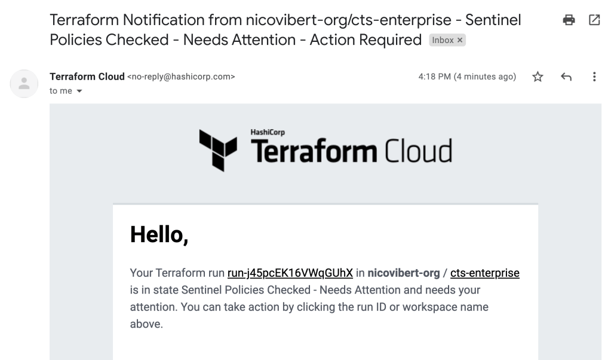611x360 pixels.
Task: Click the sender's profile avatar
Action: pos(25,84)
